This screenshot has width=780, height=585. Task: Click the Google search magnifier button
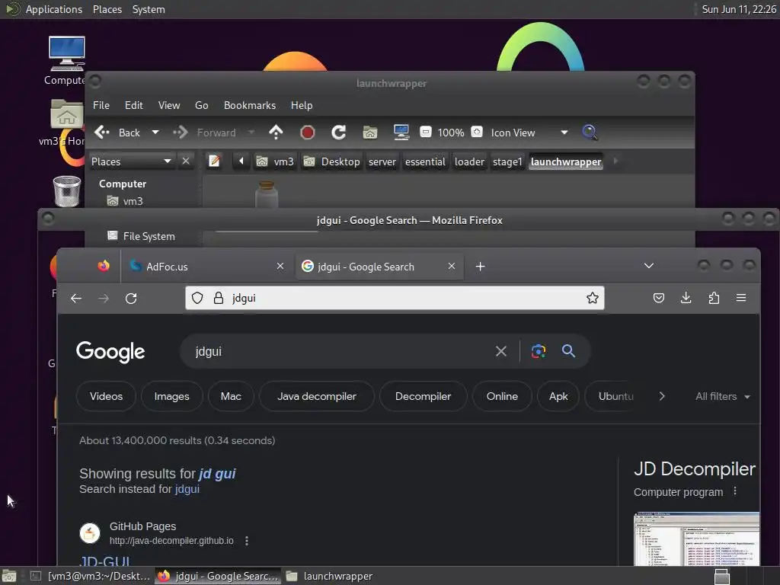(568, 351)
